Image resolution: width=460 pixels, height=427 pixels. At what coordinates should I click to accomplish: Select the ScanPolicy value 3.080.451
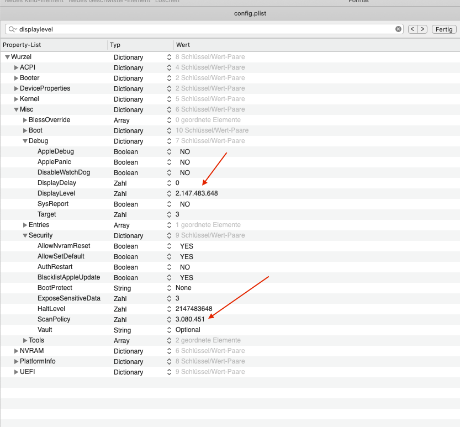click(190, 319)
